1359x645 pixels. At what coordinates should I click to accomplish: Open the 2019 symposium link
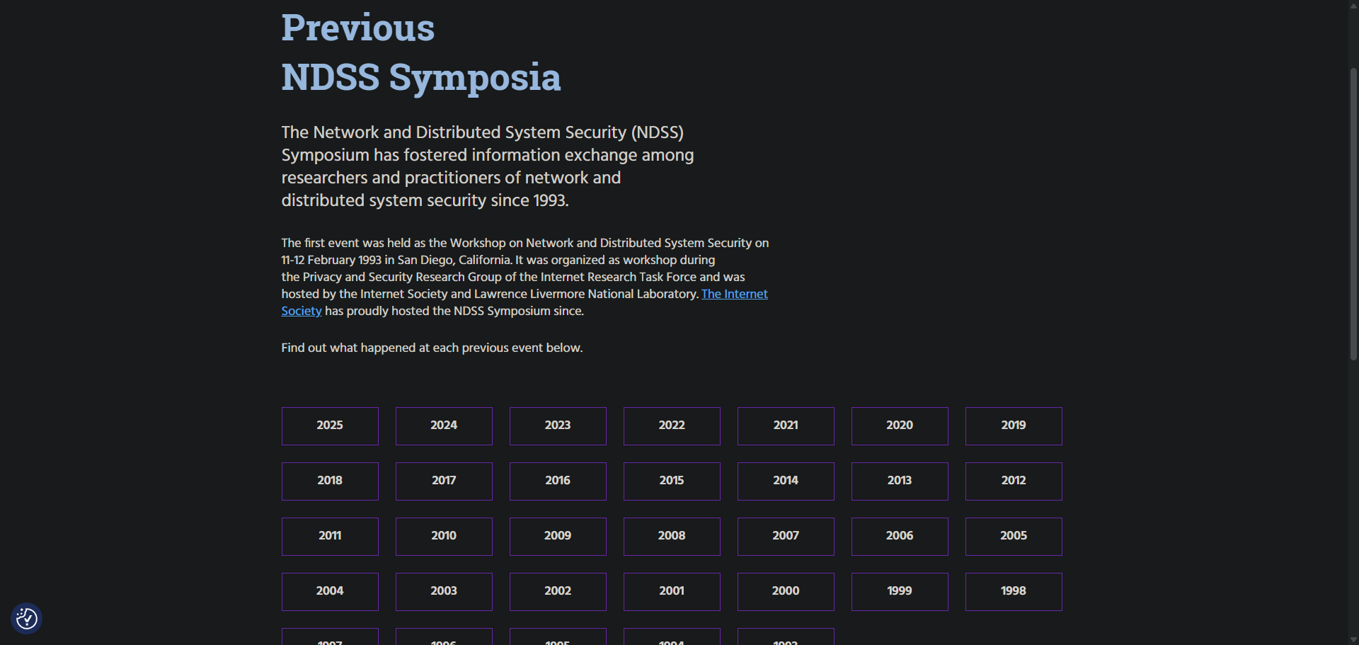pyautogui.click(x=1014, y=426)
